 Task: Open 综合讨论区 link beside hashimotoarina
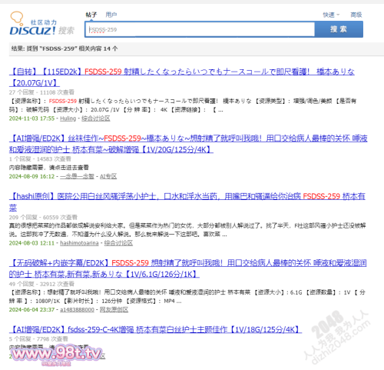tap(118, 243)
